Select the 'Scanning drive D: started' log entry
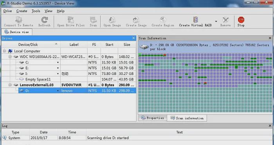Screen dimensions: 274x145 (137, 138)
